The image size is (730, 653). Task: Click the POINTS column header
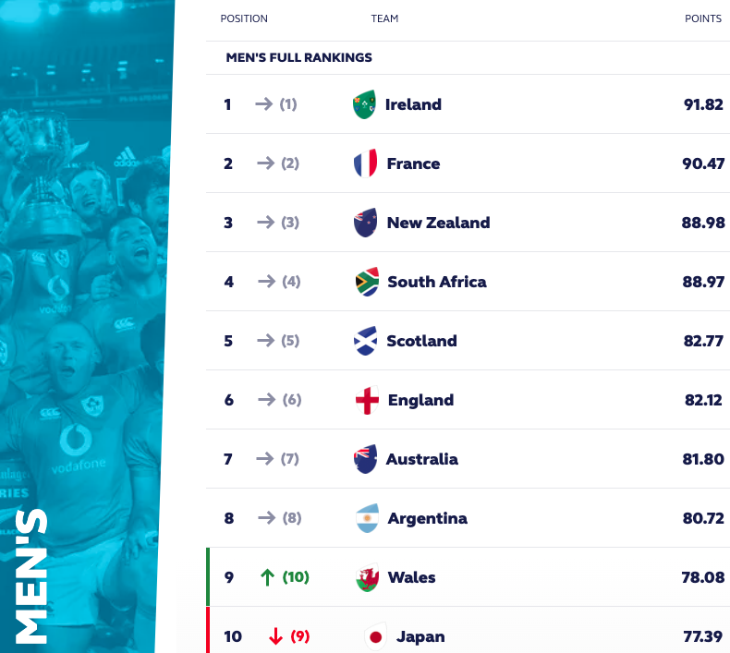click(703, 18)
